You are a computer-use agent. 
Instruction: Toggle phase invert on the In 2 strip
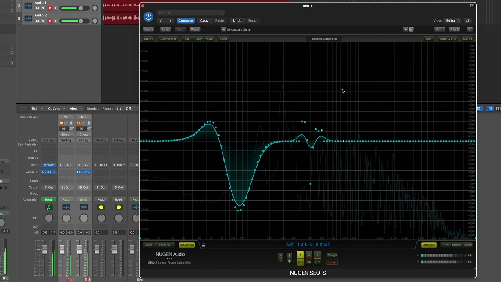pyautogui.click(x=89, y=123)
